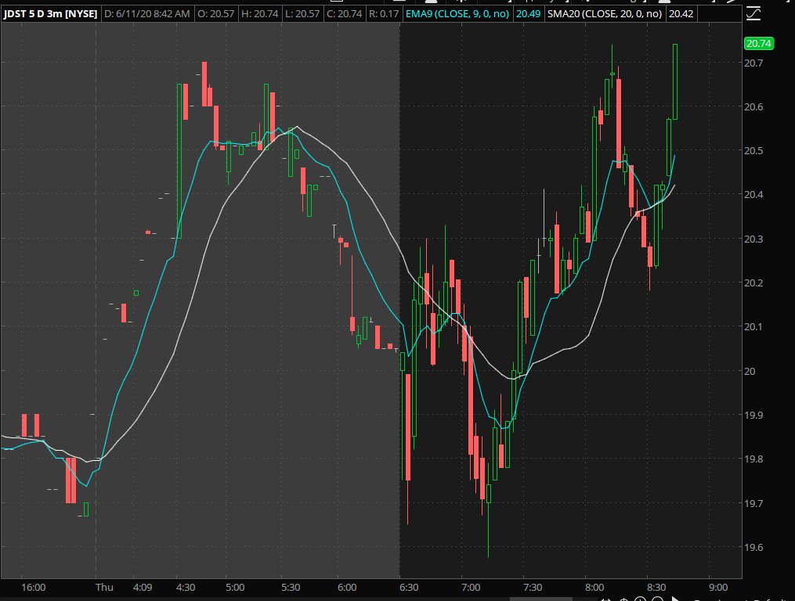Click the 5:30 time axis label
795x601 pixels.
[x=291, y=588]
